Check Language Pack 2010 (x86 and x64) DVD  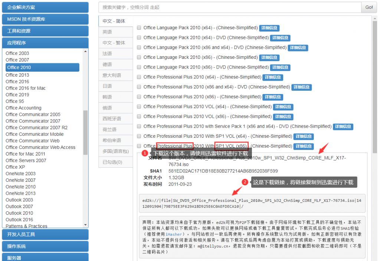pos(139,48)
